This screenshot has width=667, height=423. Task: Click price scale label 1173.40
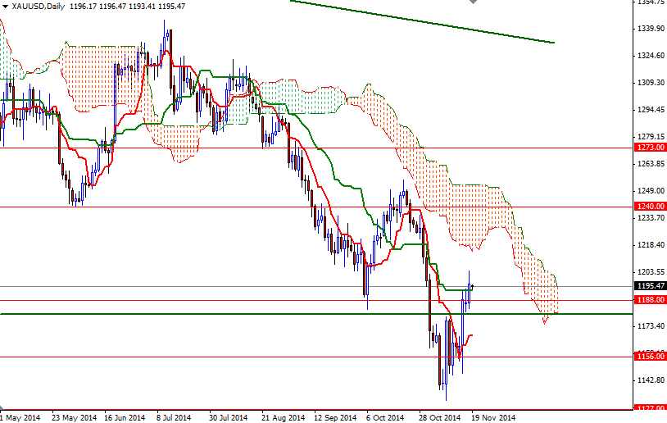pos(651,326)
